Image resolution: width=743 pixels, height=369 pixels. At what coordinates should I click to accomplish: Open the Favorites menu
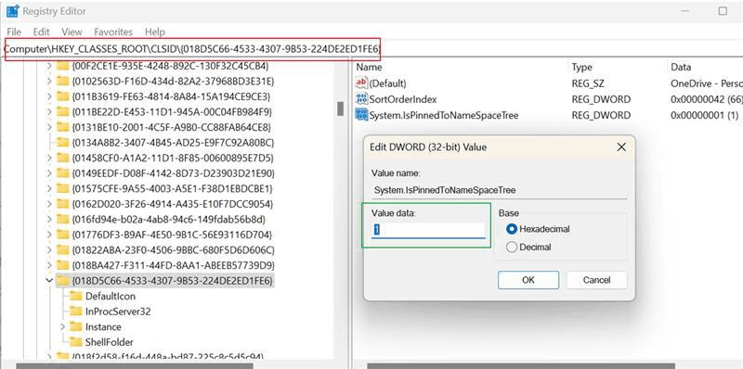pos(113,32)
